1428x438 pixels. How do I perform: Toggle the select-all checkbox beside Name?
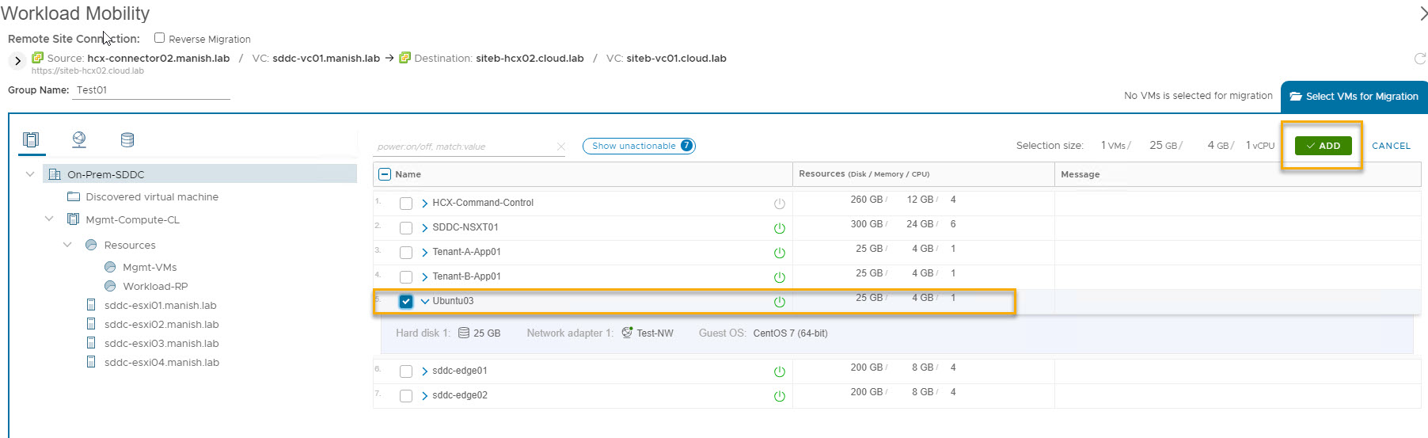[385, 174]
